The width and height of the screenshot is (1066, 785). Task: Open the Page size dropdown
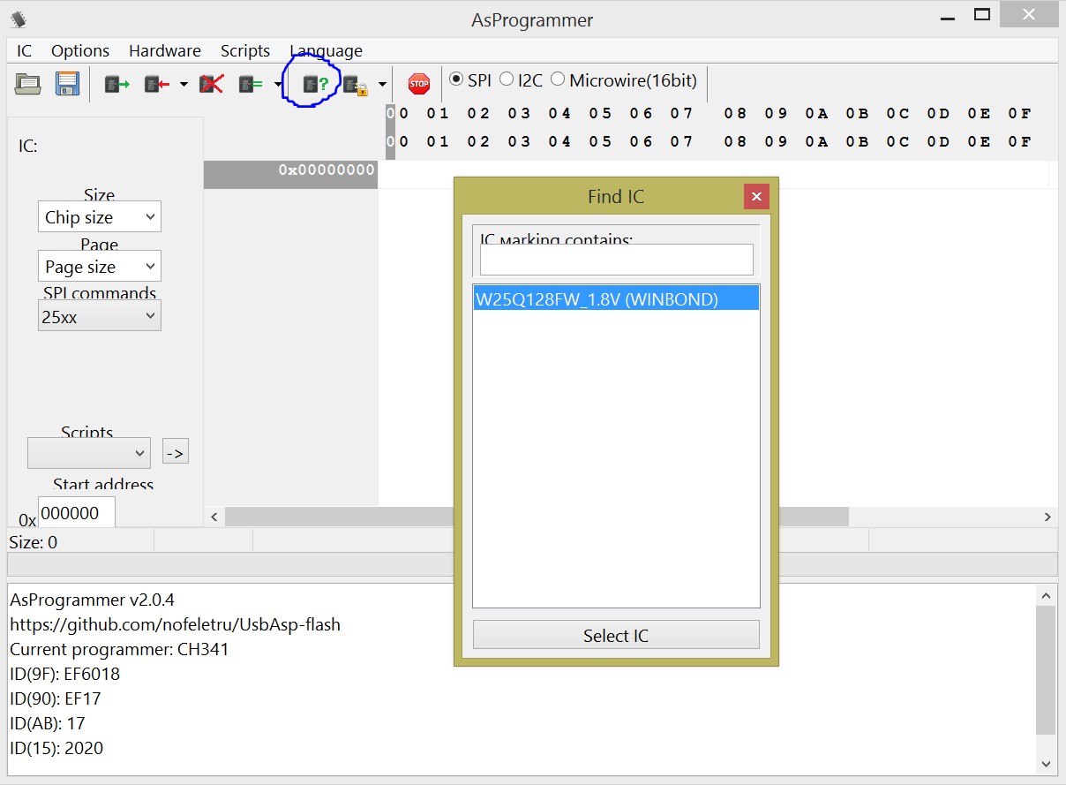(x=100, y=267)
